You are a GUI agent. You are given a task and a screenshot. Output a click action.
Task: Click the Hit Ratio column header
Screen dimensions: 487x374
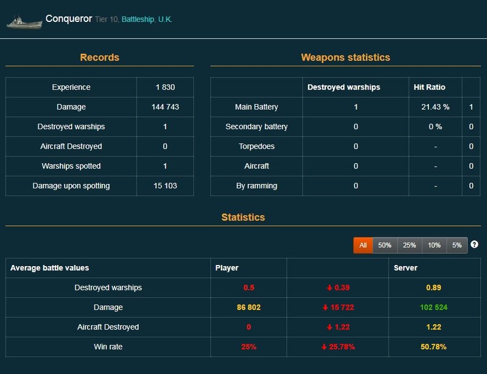pos(429,87)
